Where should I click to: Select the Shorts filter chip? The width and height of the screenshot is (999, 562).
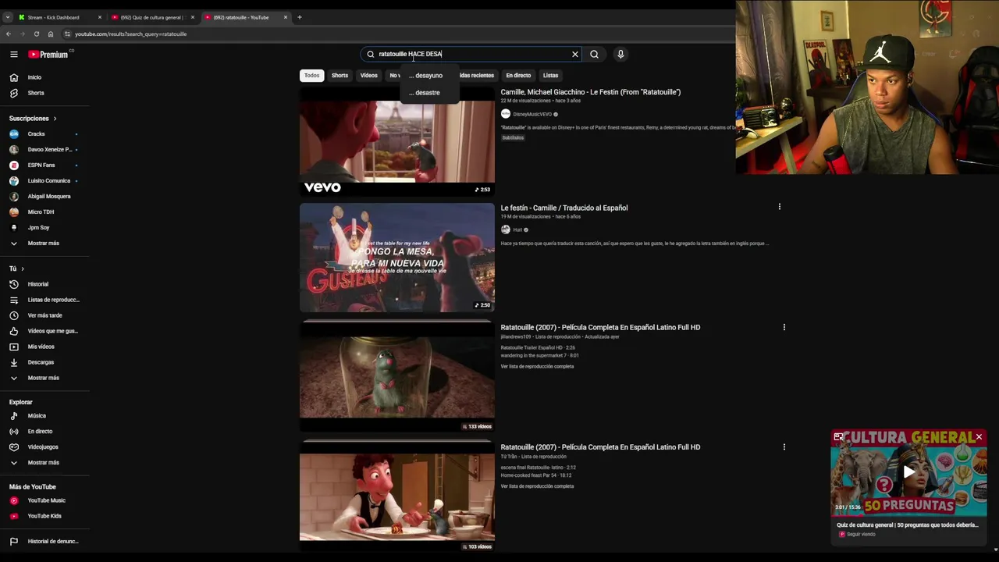340,76
